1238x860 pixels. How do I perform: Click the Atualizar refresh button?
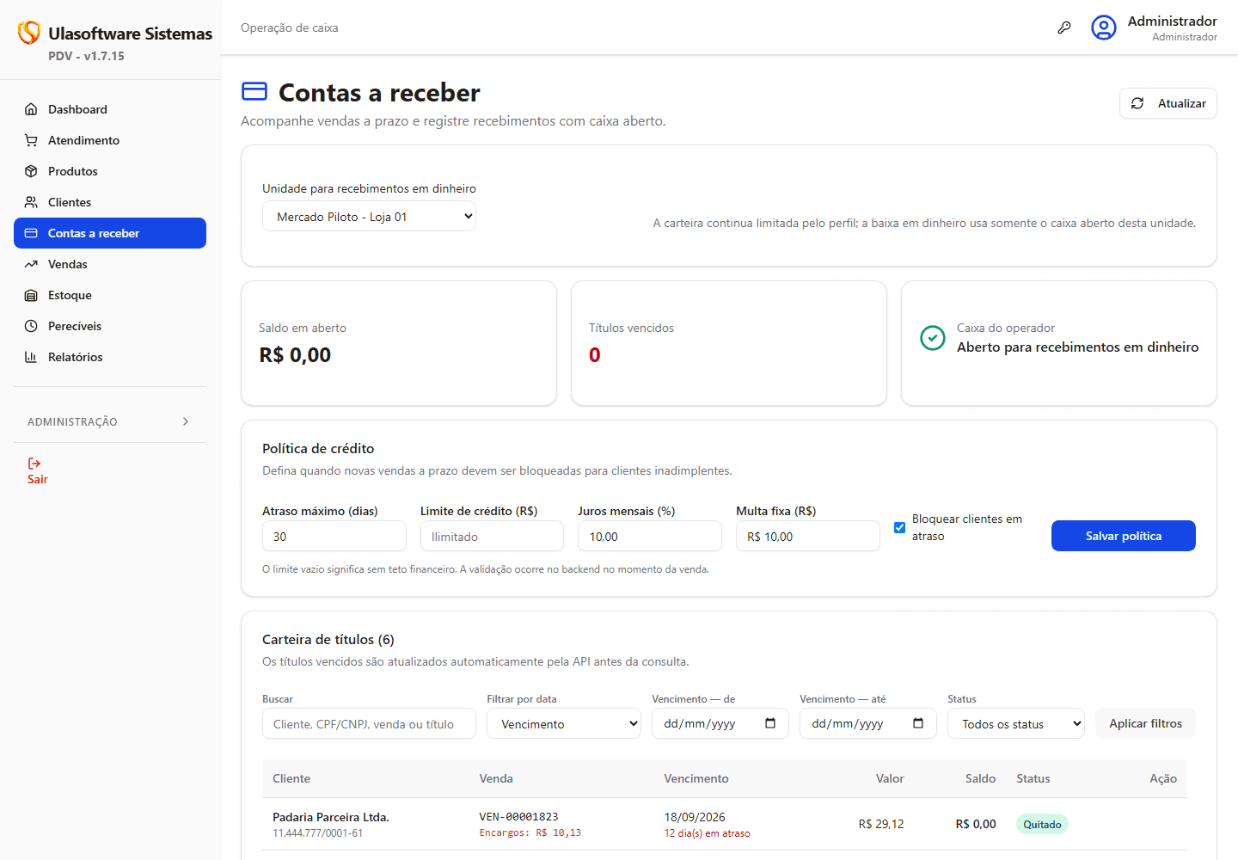point(1168,103)
